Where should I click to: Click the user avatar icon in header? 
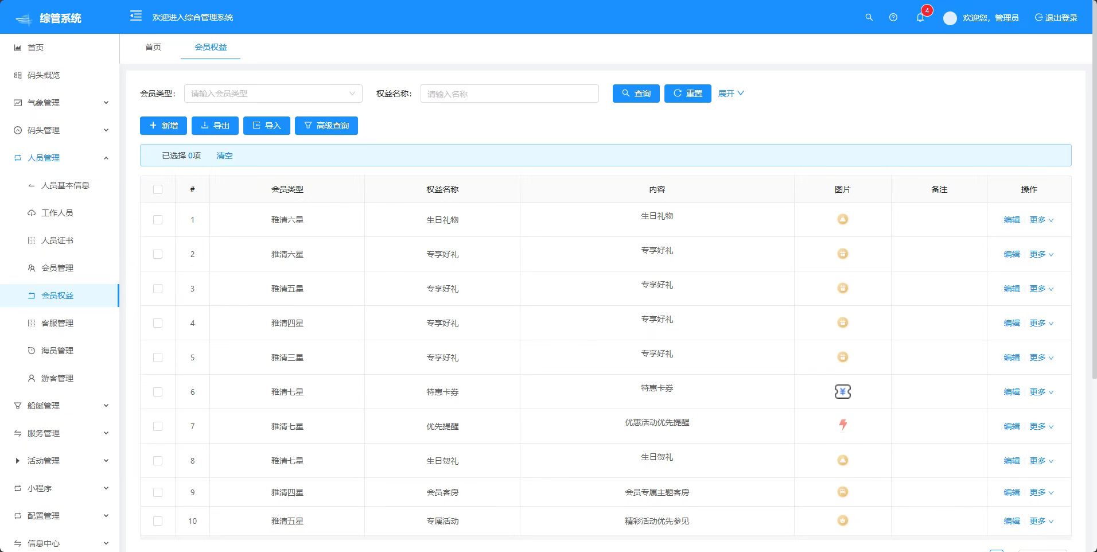tap(950, 18)
